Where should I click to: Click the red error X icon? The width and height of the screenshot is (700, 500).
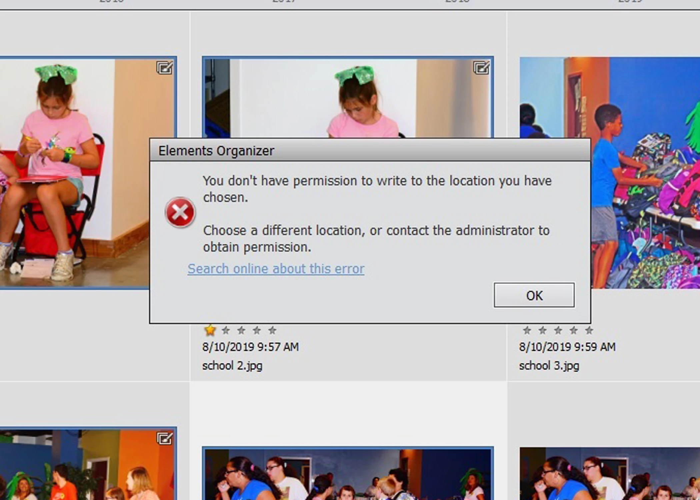click(x=180, y=212)
